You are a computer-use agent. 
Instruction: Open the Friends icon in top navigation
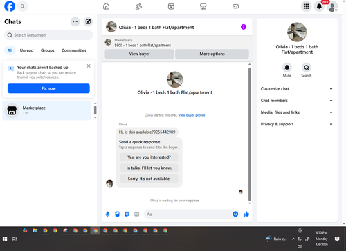coord(138,6)
